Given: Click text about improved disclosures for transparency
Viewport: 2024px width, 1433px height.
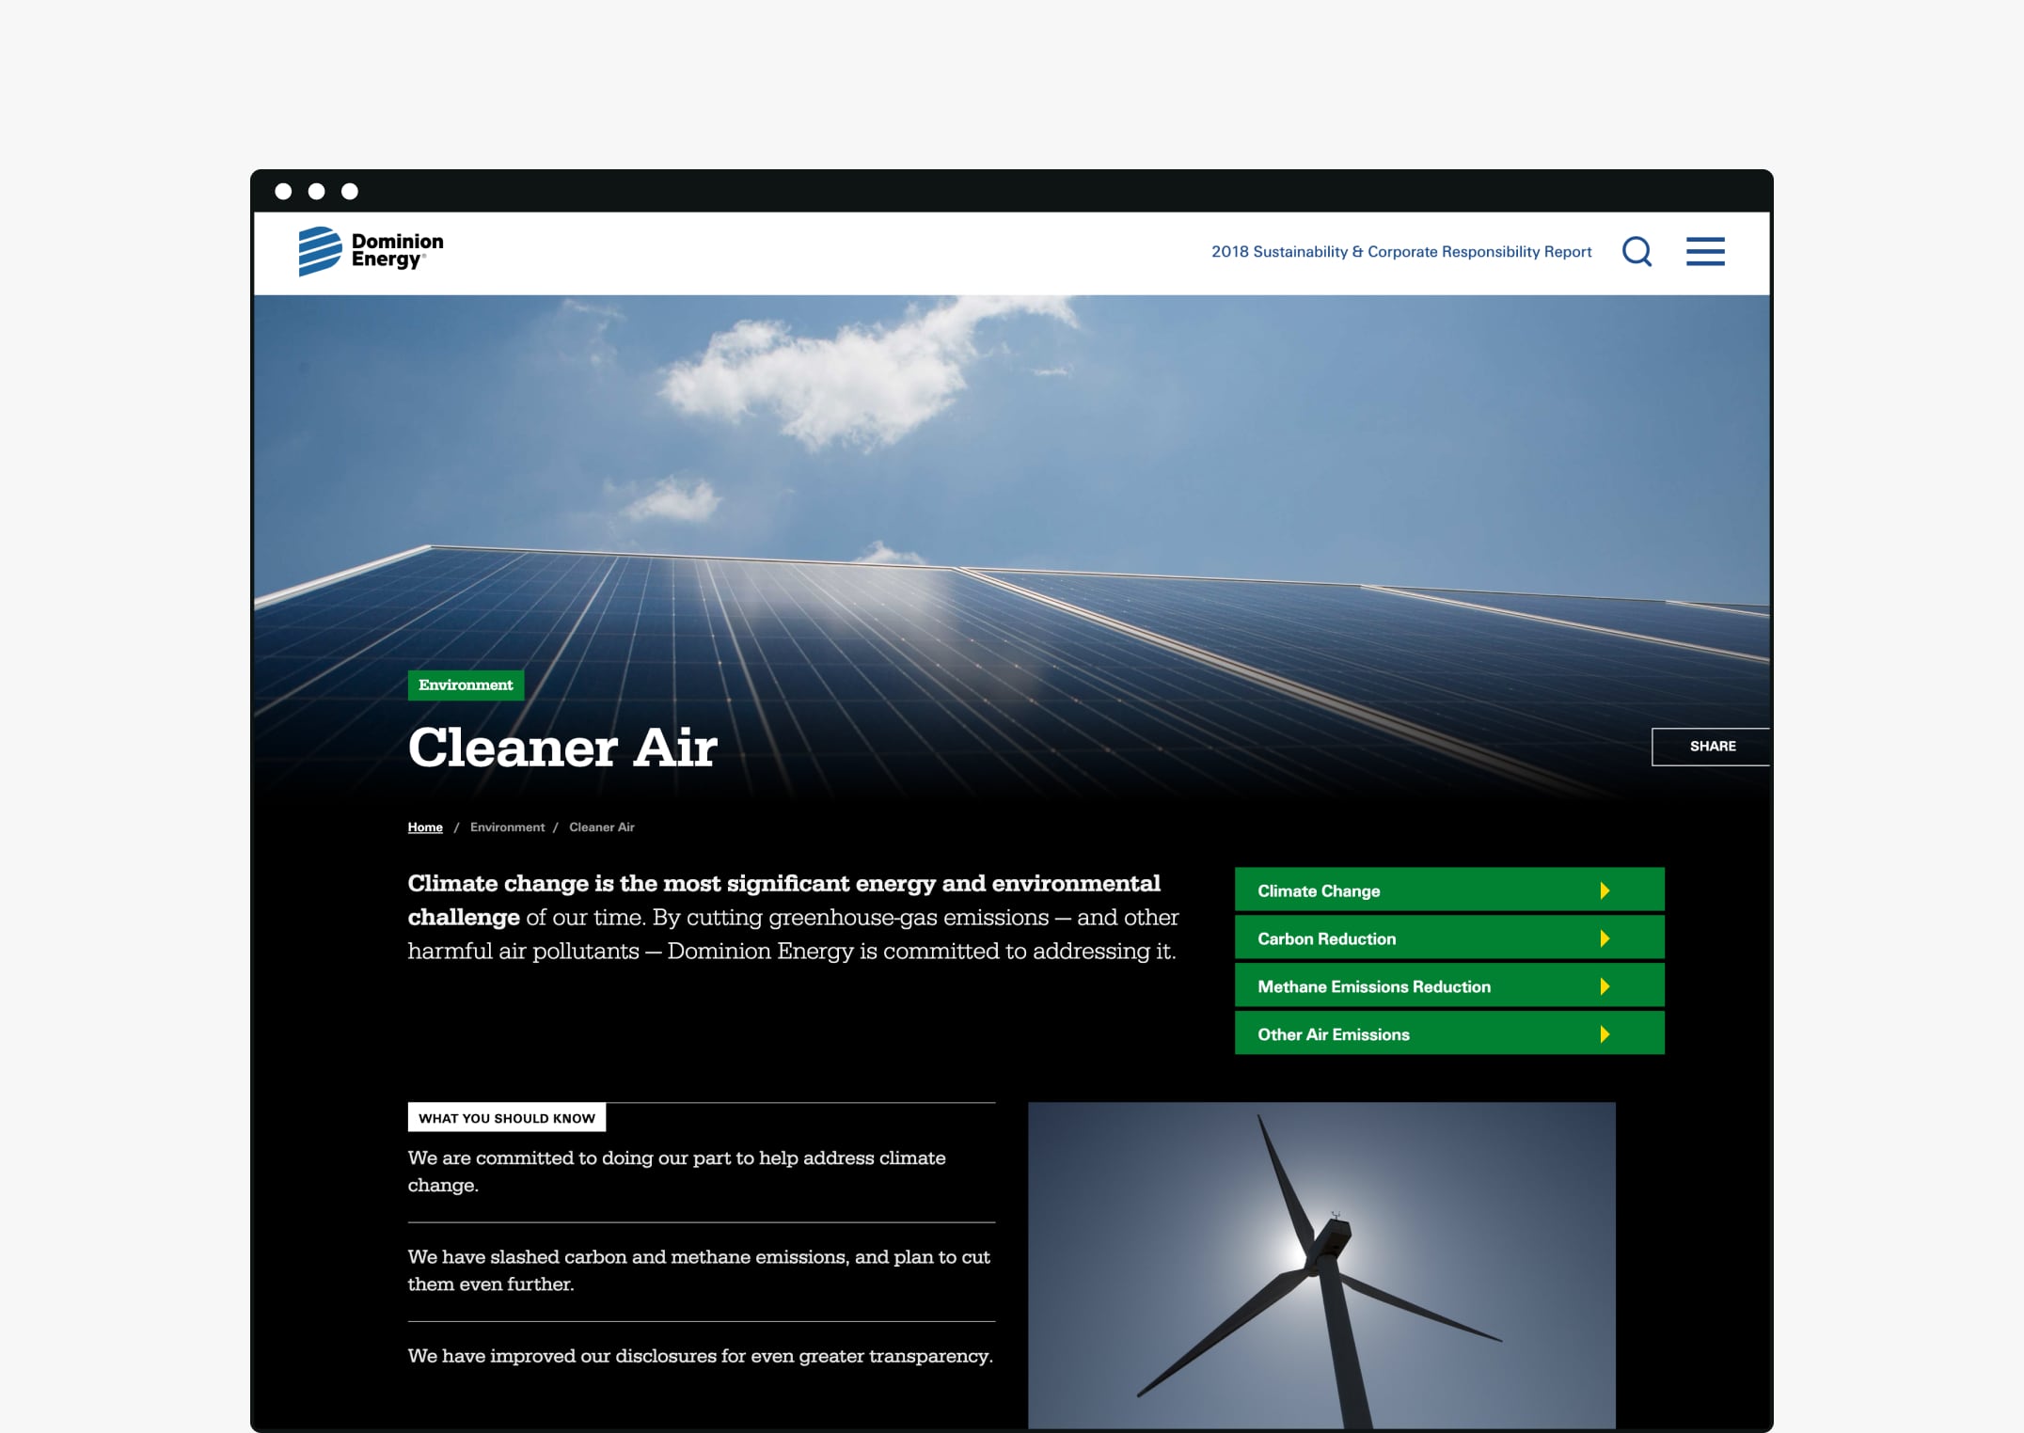Looking at the screenshot, I should (x=701, y=1356).
